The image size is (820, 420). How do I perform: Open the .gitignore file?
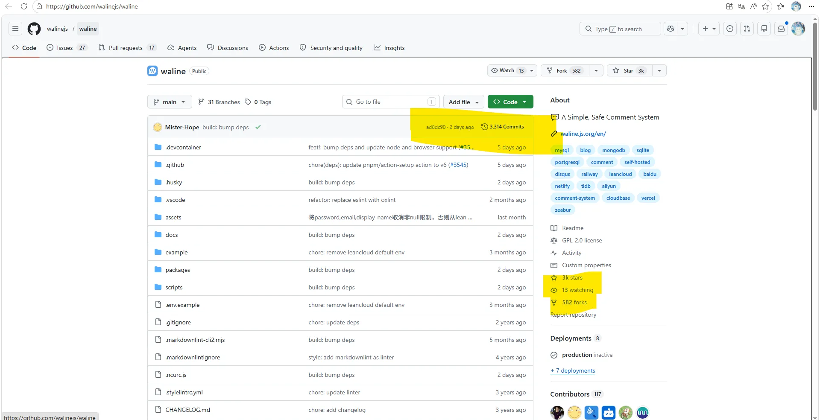click(x=178, y=322)
